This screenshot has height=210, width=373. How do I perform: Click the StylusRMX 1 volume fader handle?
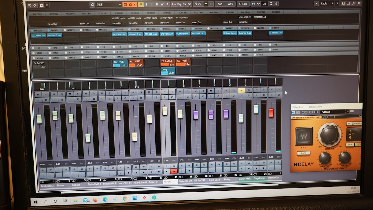(88, 138)
